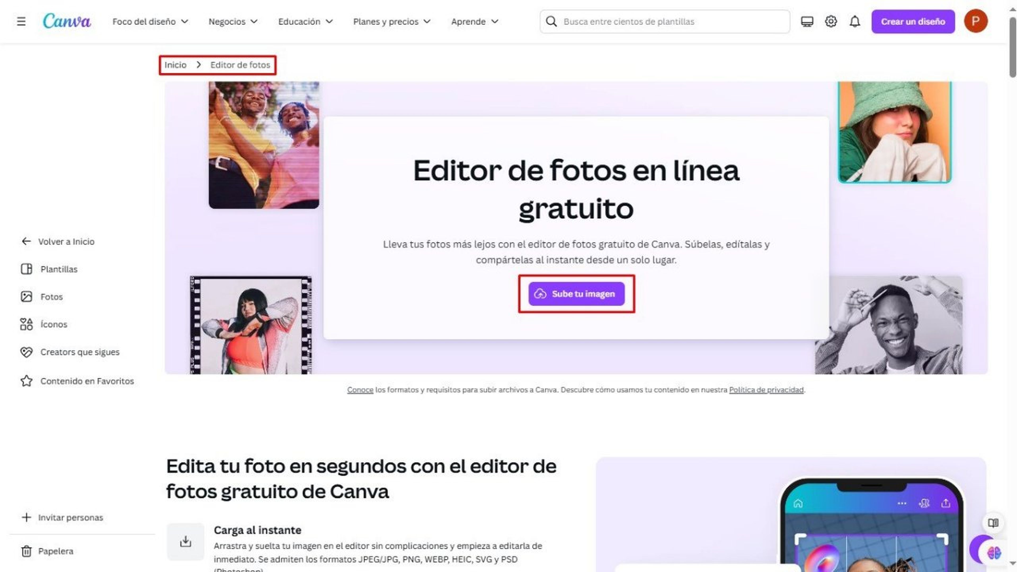
Task: Click the dancing friends photo thumbnail
Action: click(x=264, y=145)
